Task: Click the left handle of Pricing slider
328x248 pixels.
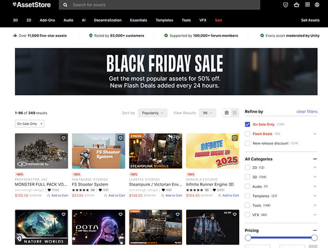Action: click(x=248, y=237)
